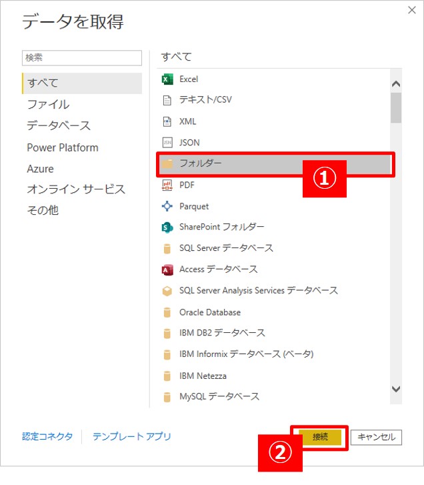Viewport: 424px width, 485px height.
Task: Select the Power Platform category
Action: coord(63,147)
